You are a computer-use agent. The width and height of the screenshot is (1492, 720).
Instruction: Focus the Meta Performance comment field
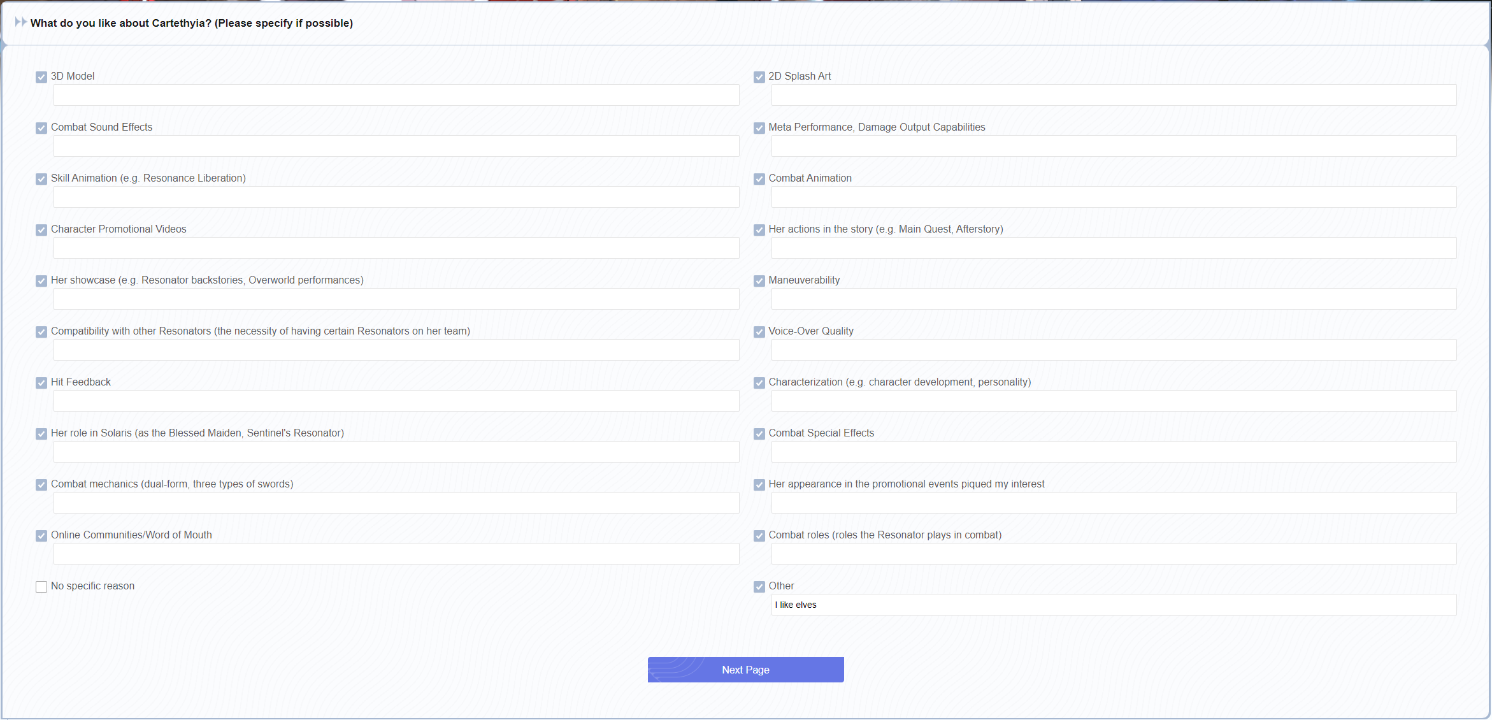click(x=1113, y=146)
